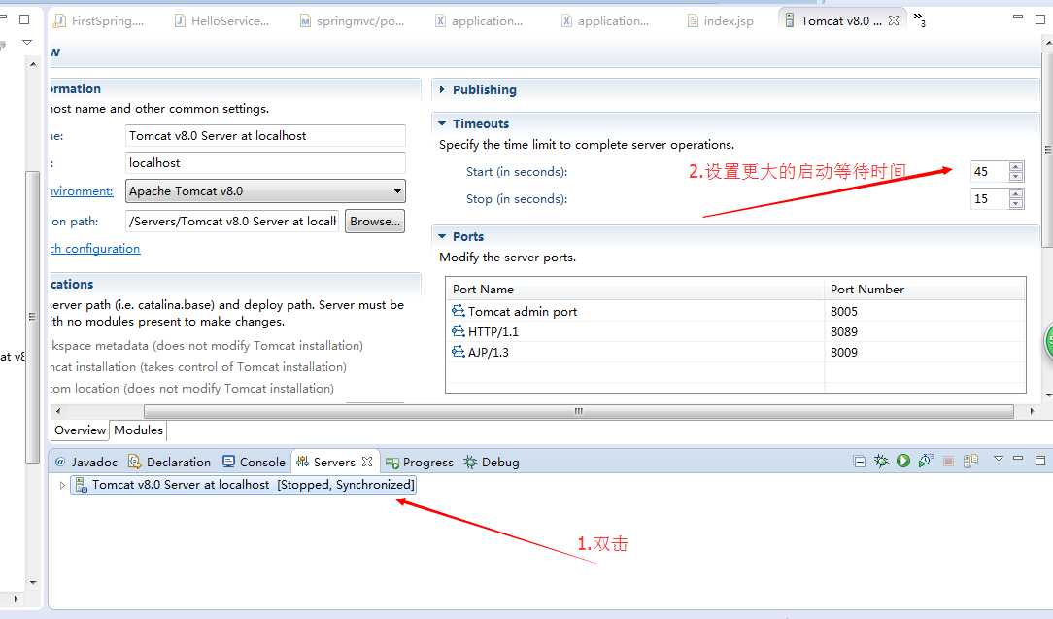The width and height of the screenshot is (1053, 619).
Task: Maximize the editor area
Action: click(1040, 19)
